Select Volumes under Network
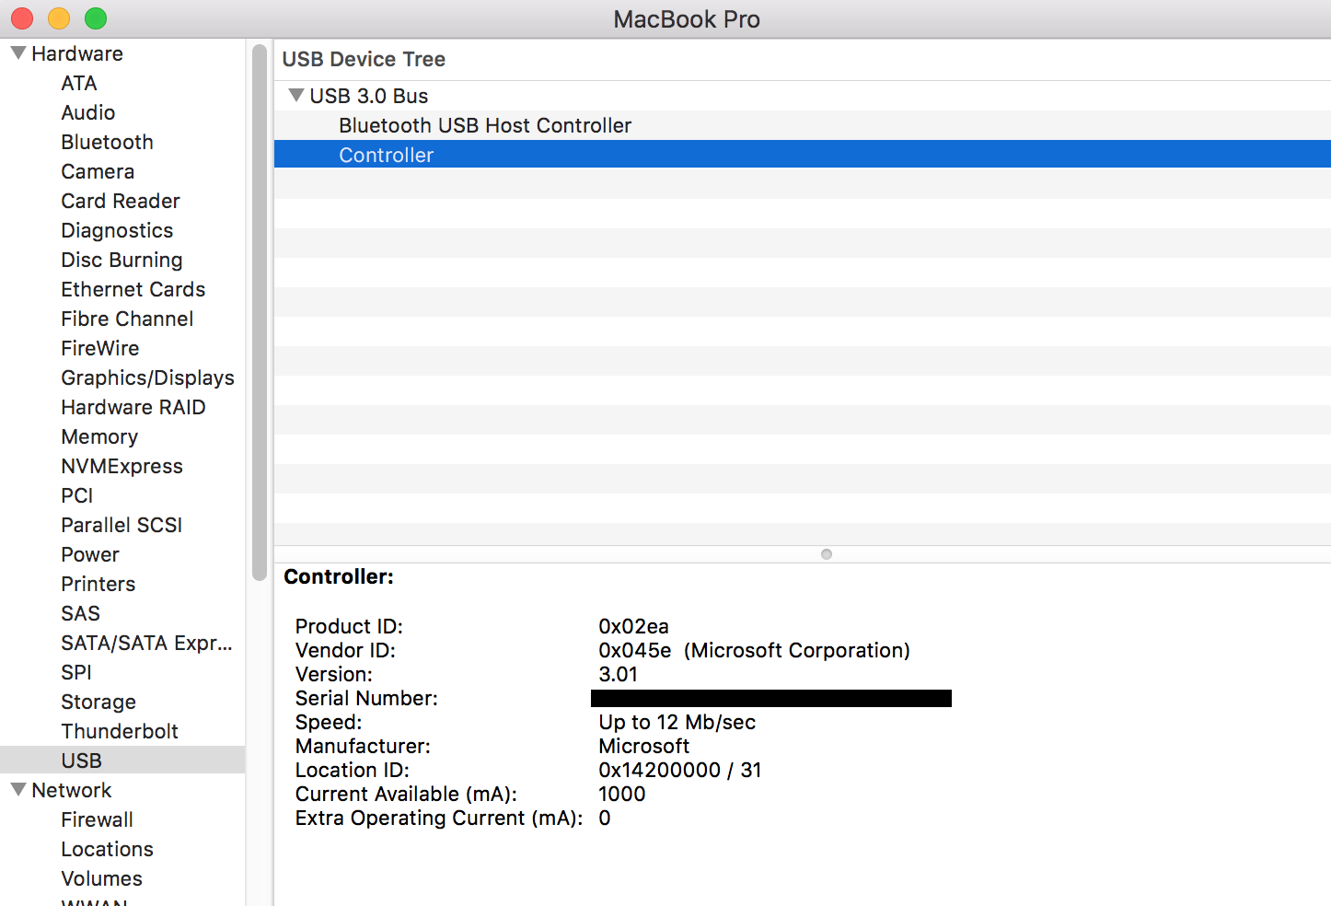Screen dimensions: 1331x906 click(x=101, y=878)
